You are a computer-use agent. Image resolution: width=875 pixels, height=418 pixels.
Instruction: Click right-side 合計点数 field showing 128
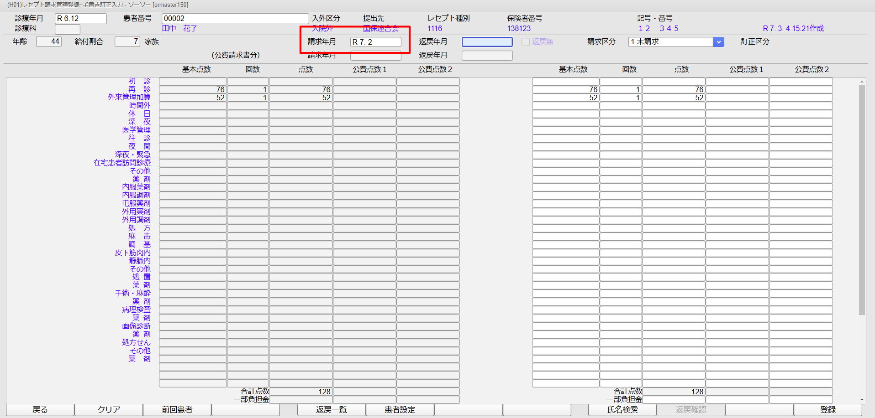point(674,392)
